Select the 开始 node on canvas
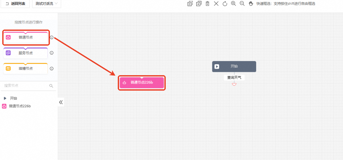The height and width of the screenshot is (160, 343). point(234,67)
